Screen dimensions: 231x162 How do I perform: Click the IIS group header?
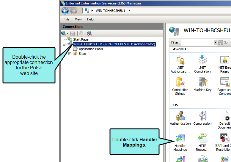[175, 105]
